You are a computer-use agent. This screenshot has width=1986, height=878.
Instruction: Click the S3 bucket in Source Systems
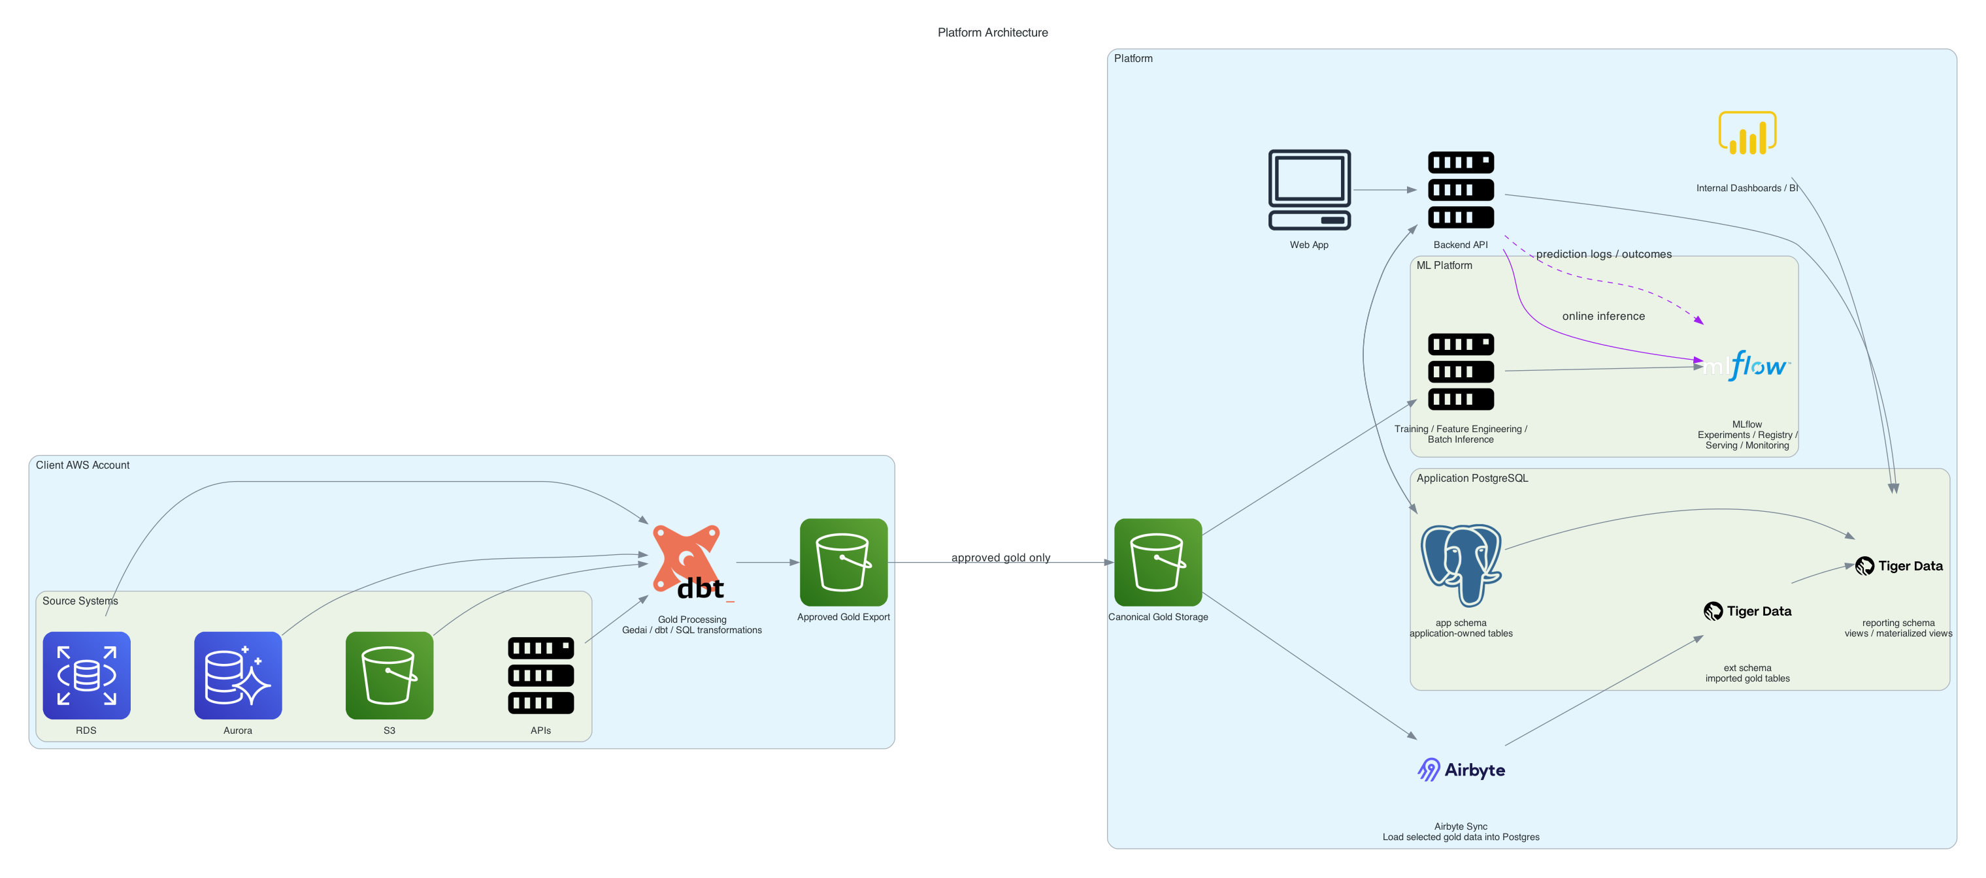click(x=389, y=675)
